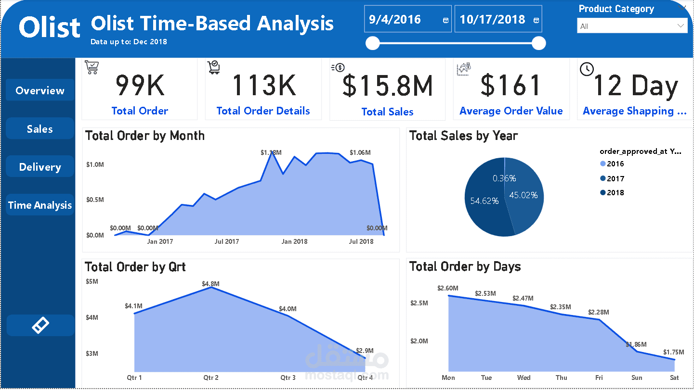
Task: Click the Product Category slicer label
Action: pos(616,9)
